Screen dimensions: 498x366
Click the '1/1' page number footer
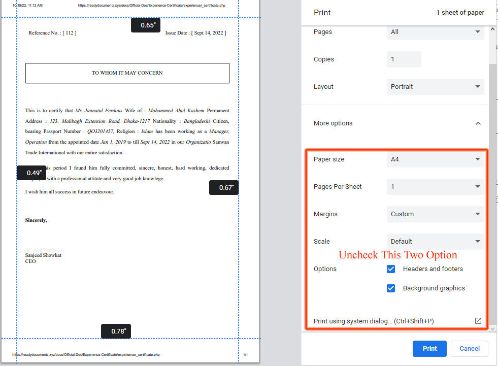point(246,354)
